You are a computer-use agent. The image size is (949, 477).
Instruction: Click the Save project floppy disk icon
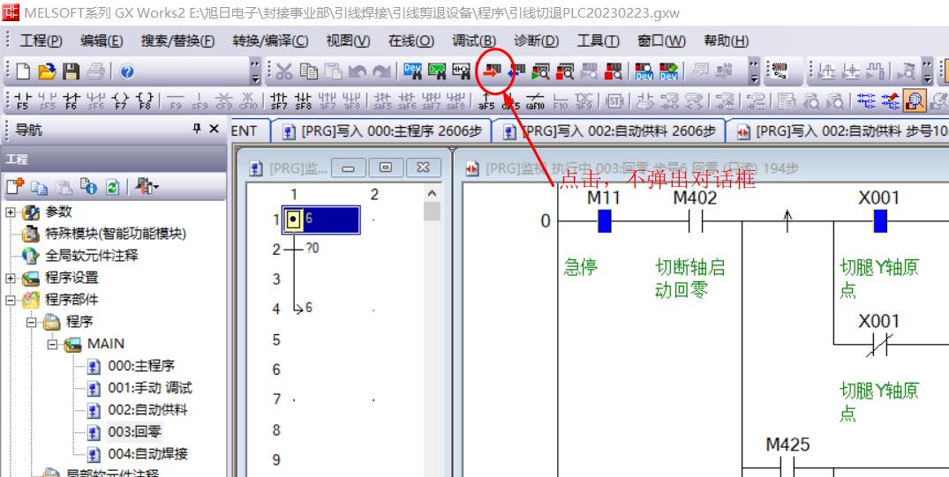pos(72,71)
